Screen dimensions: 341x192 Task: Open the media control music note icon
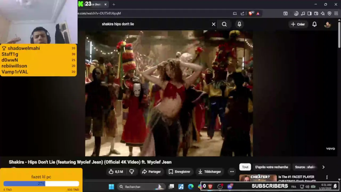tap(303, 13)
